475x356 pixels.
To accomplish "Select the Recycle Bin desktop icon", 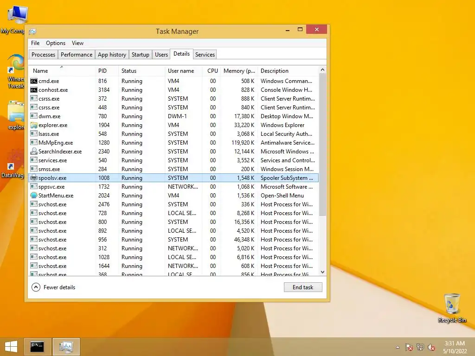I will point(452,308).
